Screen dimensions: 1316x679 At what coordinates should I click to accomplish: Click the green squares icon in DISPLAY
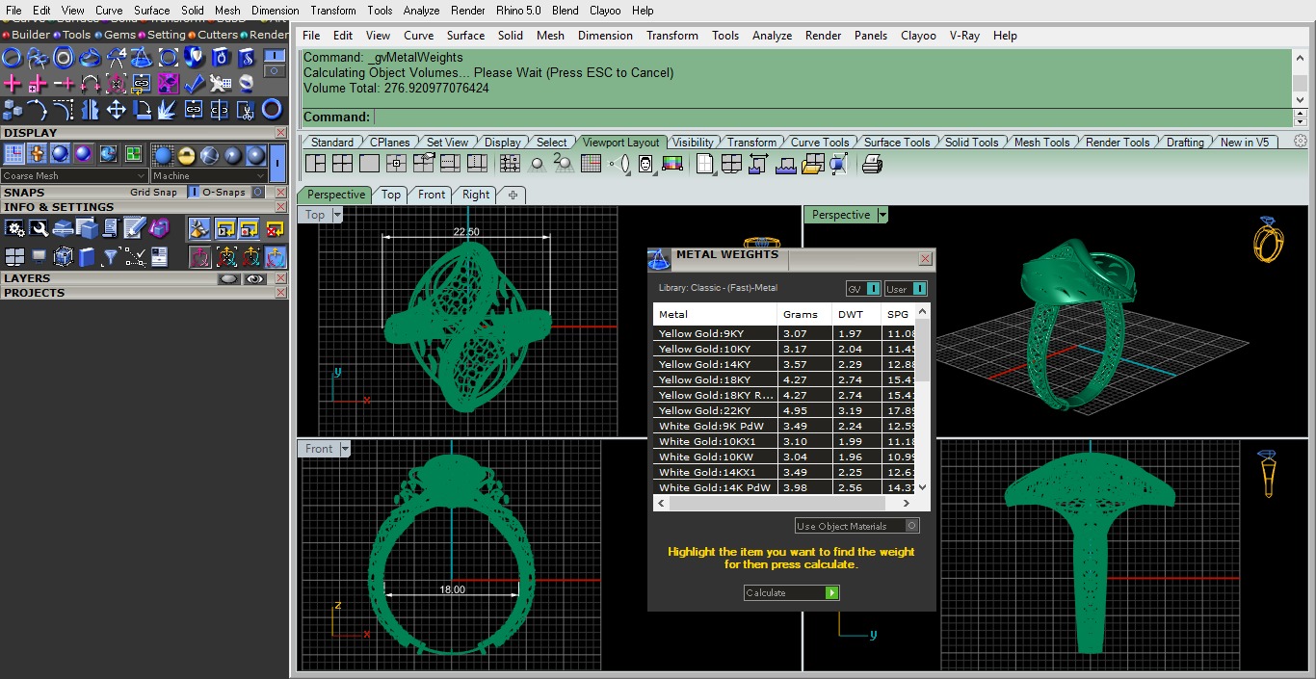tap(133, 154)
